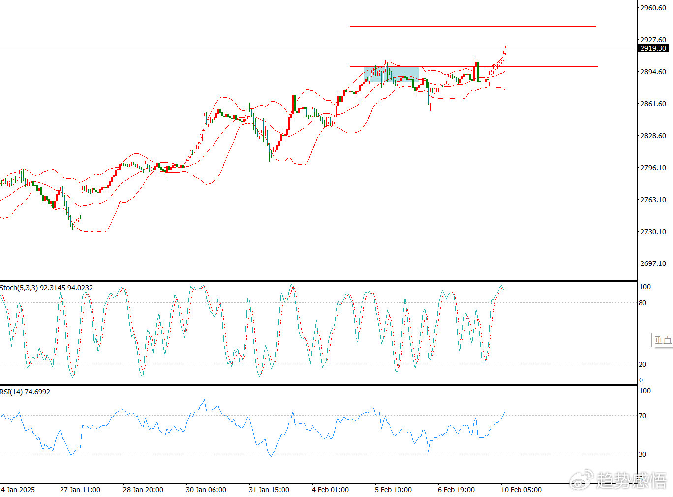Click the 30 level on the RSI scale

pyautogui.click(x=642, y=454)
